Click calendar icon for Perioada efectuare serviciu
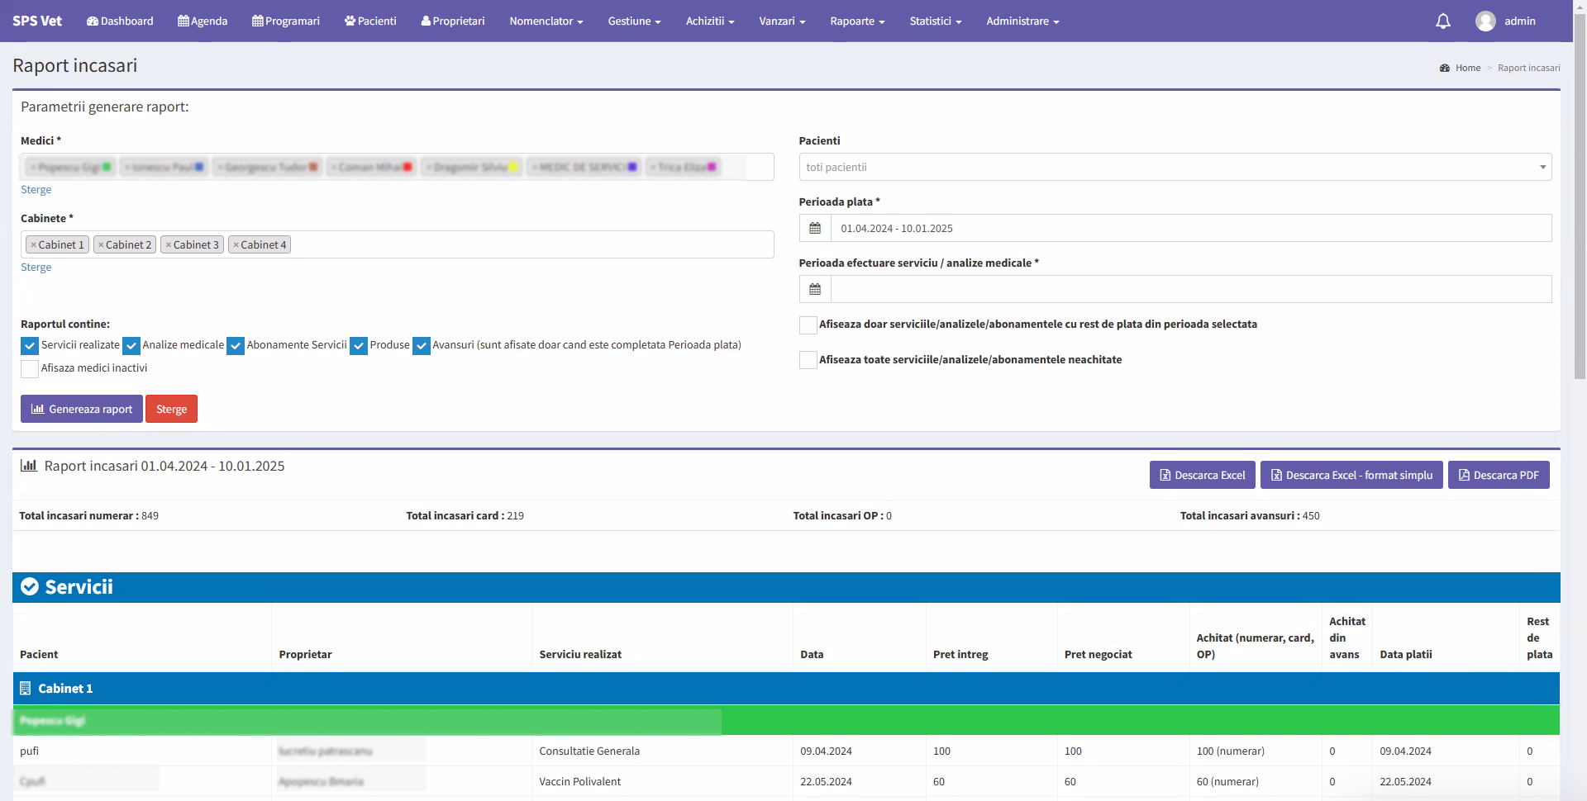This screenshot has width=1587, height=801. tap(815, 290)
